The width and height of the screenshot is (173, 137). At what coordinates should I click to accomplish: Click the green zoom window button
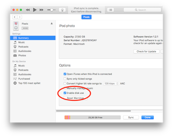[x=21, y=10]
